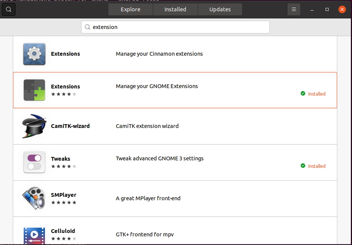Click the GNOME Extensions puzzle icon

(x=34, y=90)
